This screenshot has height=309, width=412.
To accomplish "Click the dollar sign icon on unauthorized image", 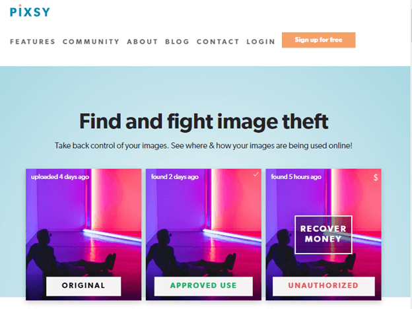I will [376, 178].
